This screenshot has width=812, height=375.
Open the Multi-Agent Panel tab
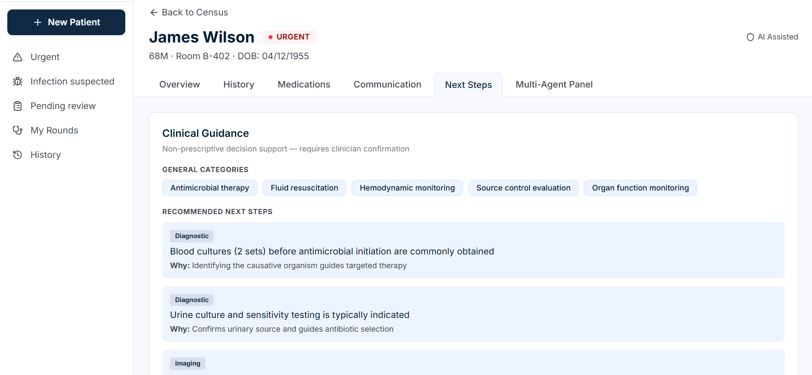(554, 85)
